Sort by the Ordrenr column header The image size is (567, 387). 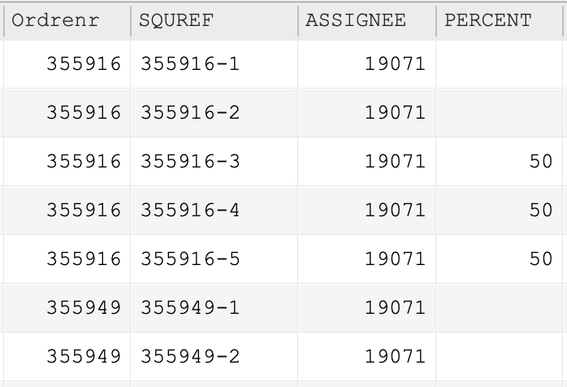point(67,20)
